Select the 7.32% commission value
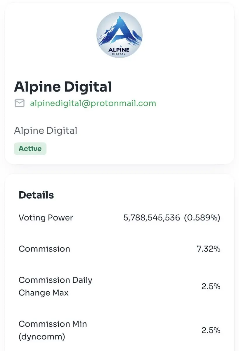The image size is (239, 351). [x=209, y=249]
